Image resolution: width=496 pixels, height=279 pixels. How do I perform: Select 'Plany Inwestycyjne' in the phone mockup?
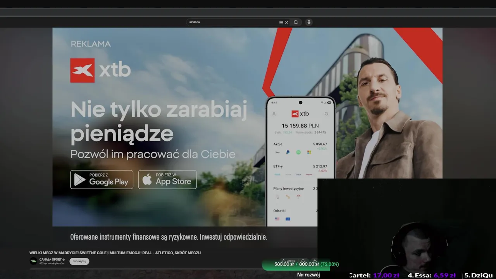[x=295, y=192]
